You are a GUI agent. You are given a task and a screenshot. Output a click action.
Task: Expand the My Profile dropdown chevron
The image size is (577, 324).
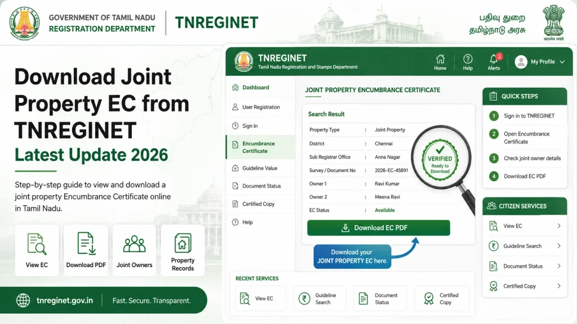pyautogui.click(x=562, y=62)
